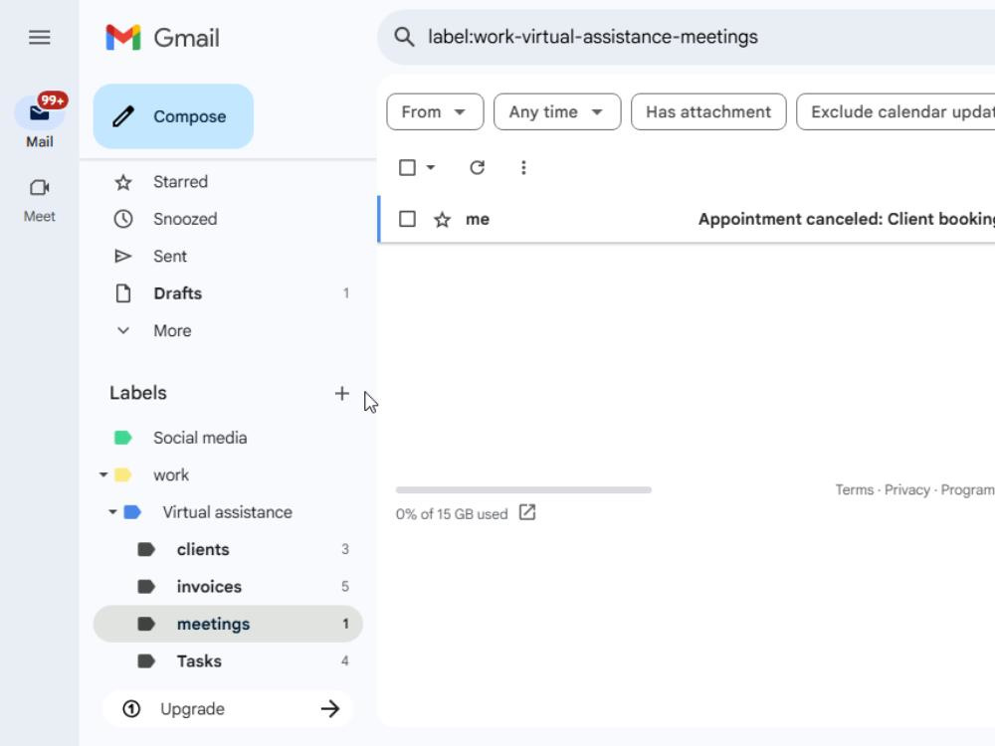
Task: Refresh the message list
Action: [x=478, y=167]
